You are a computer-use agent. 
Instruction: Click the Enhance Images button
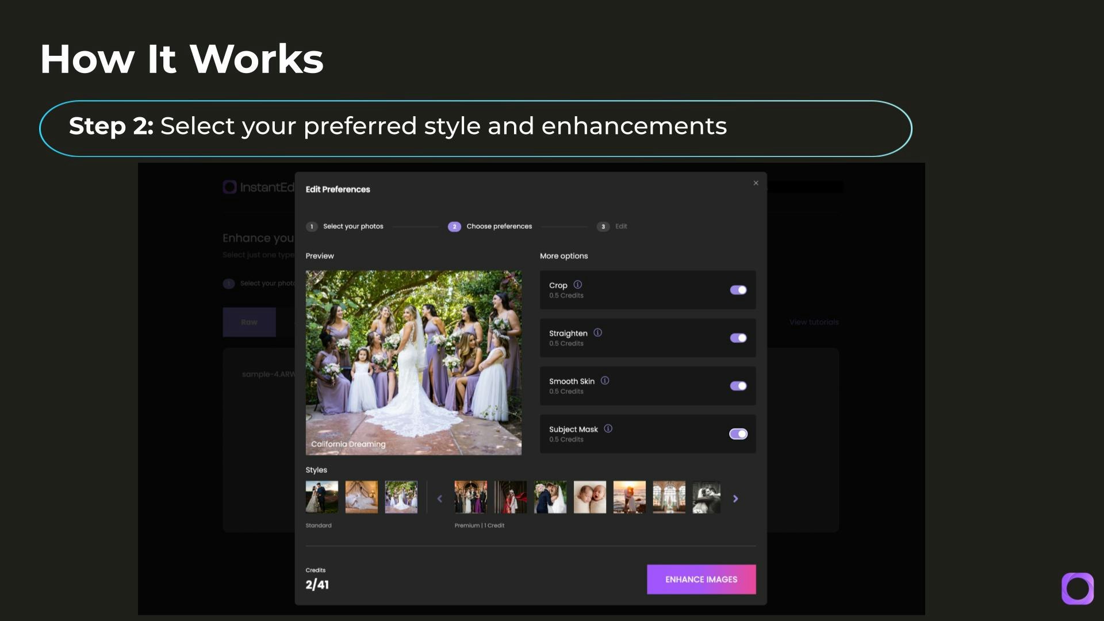coord(701,580)
